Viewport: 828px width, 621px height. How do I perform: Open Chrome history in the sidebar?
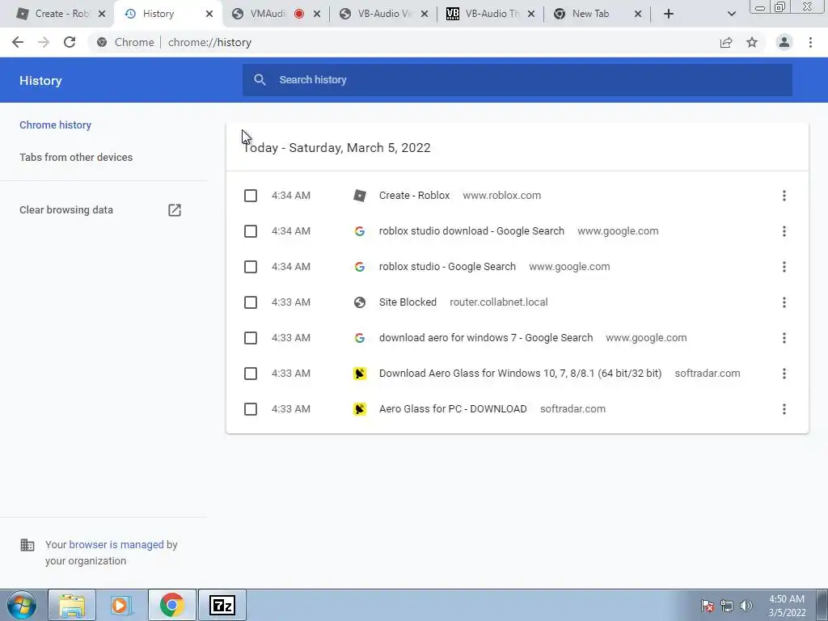click(x=56, y=125)
